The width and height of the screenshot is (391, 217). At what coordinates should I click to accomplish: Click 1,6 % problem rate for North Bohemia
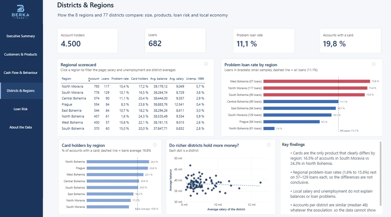coord(125,116)
